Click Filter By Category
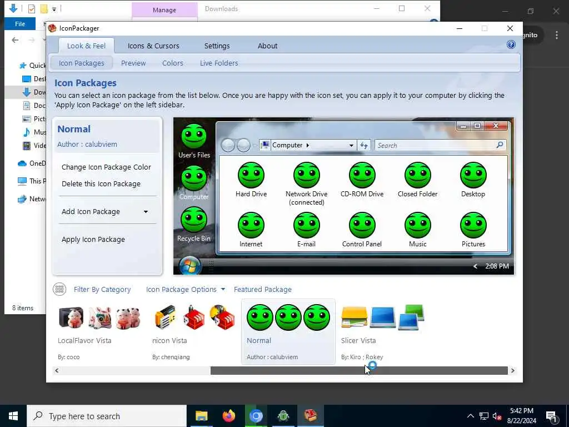 pos(102,289)
